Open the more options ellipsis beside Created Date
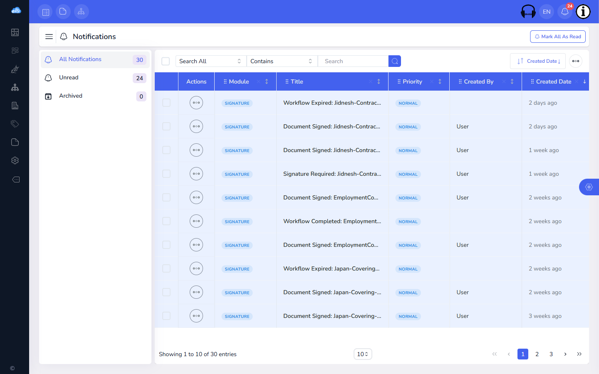Image resolution: width=599 pixels, height=374 pixels. click(x=576, y=61)
